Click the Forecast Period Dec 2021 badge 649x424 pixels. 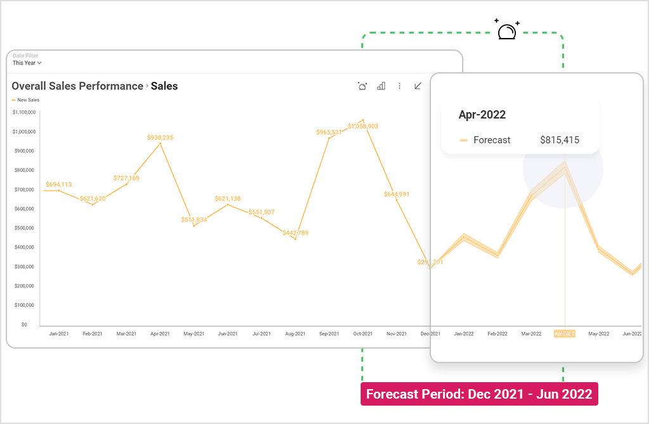[479, 394]
